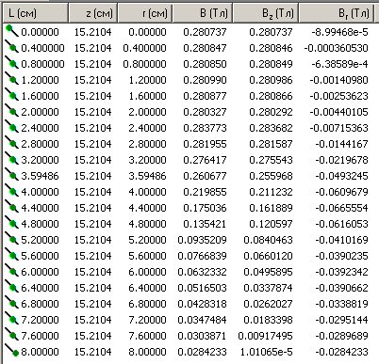Select the Bz value 0.00917495
Viewport: 379px width, 364px height.
coord(265,336)
